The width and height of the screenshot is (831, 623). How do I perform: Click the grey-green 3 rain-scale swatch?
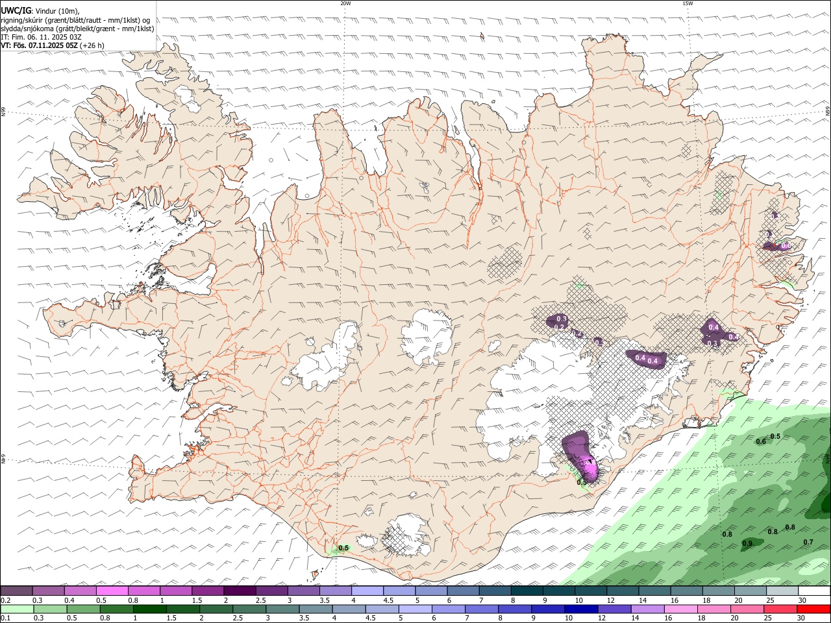pos(282,609)
